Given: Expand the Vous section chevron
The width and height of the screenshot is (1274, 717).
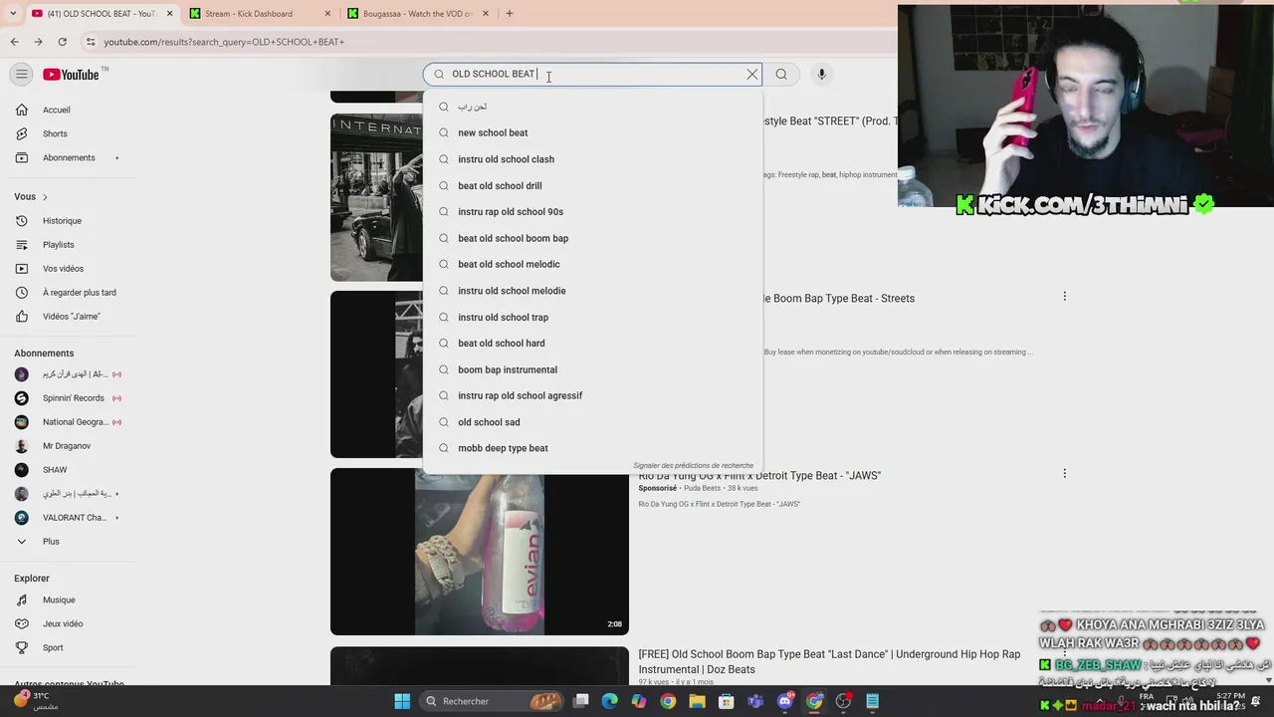Looking at the screenshot, I should [x=45, y=197].
